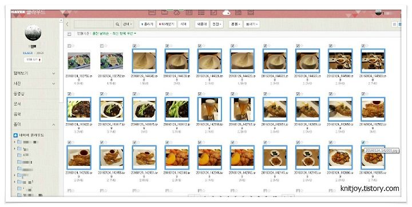Click the 15.6GB storage usage text
This screenshot has height=207, width=412.
(27, 53)
